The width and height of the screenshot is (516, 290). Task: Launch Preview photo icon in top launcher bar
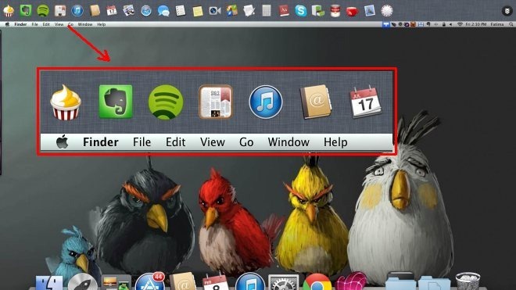(370, 10)
